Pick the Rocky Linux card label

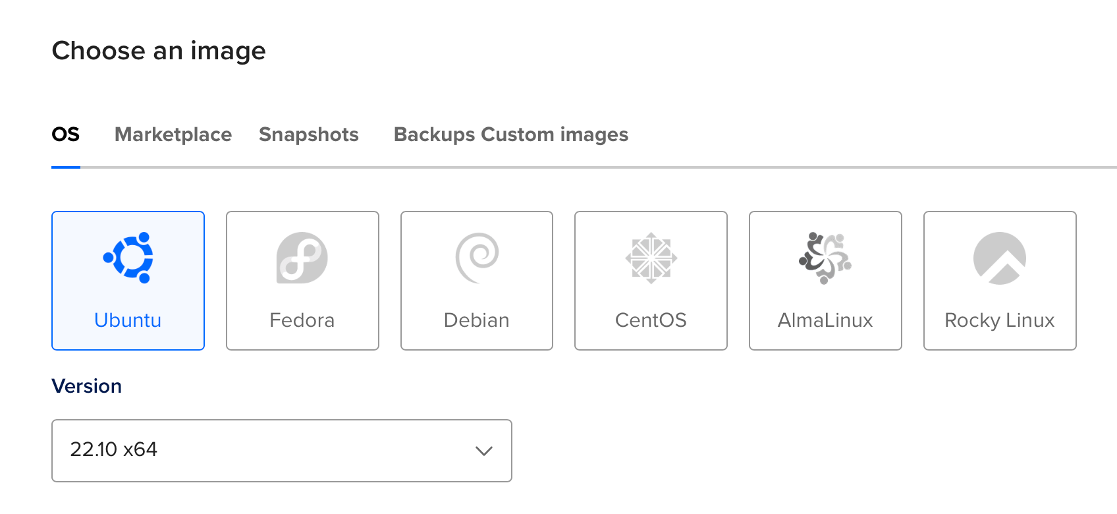(x=1000, y=320)
